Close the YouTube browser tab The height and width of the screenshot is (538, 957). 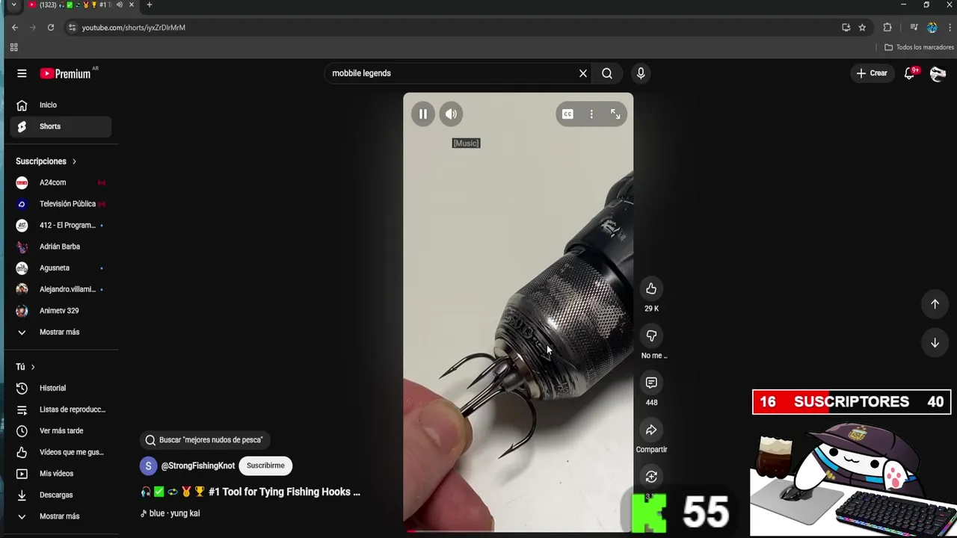pos(132,5)
